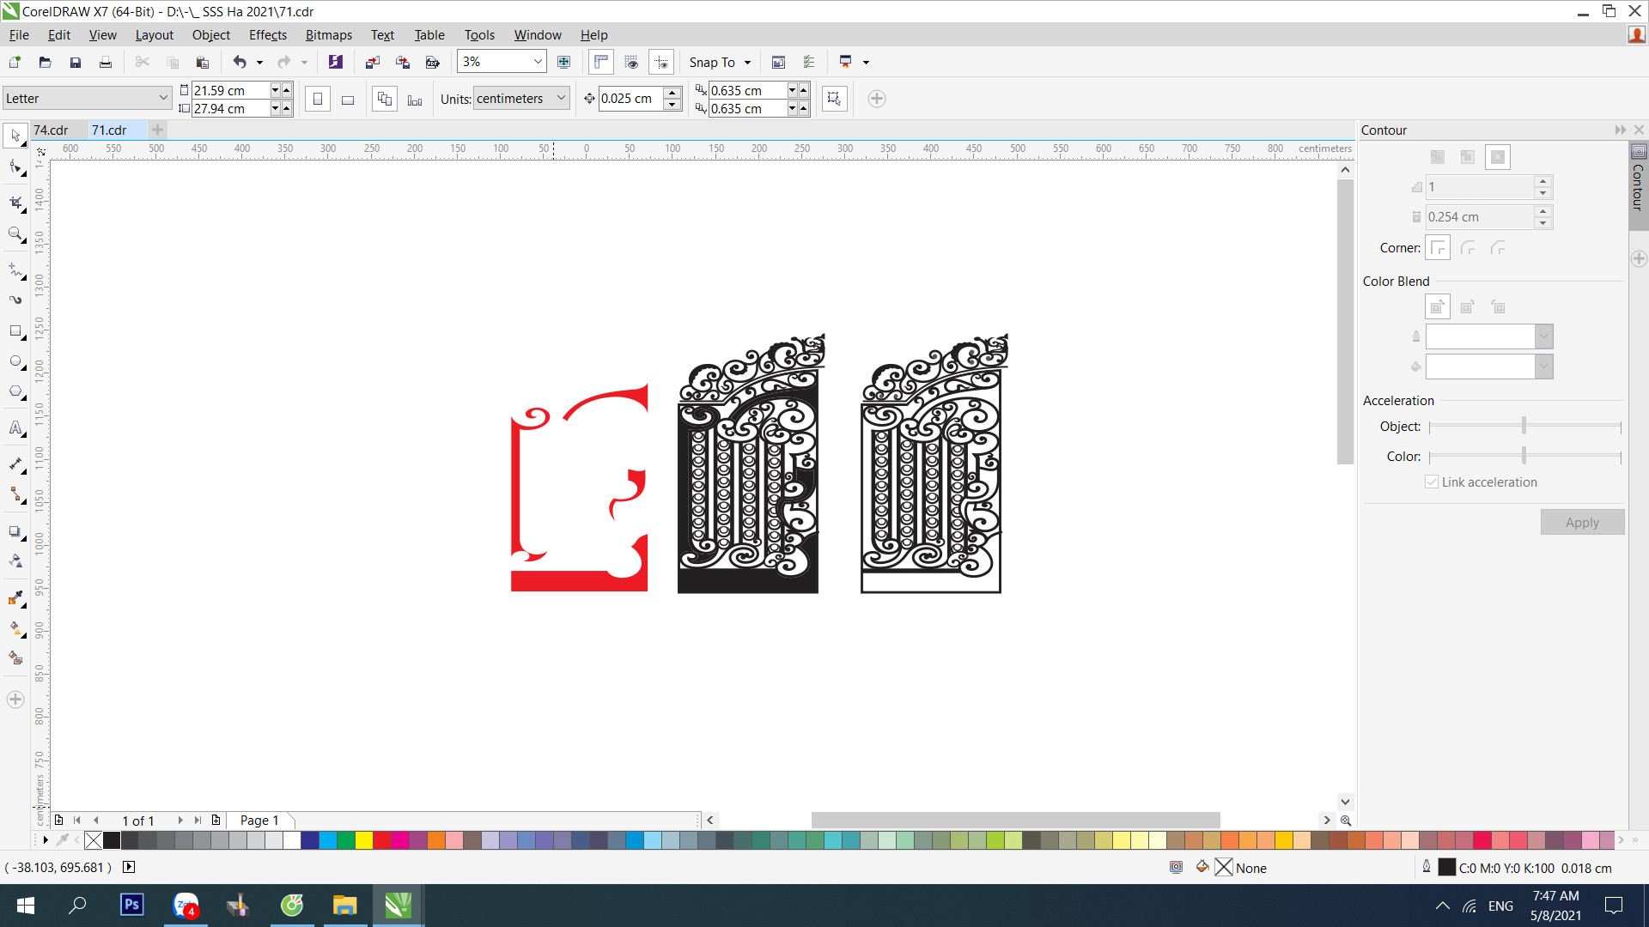Image resolution: width=1649 pixels, height=927 pixels.
Task: Select outside contour direction button
Action: coord(1497,156)
